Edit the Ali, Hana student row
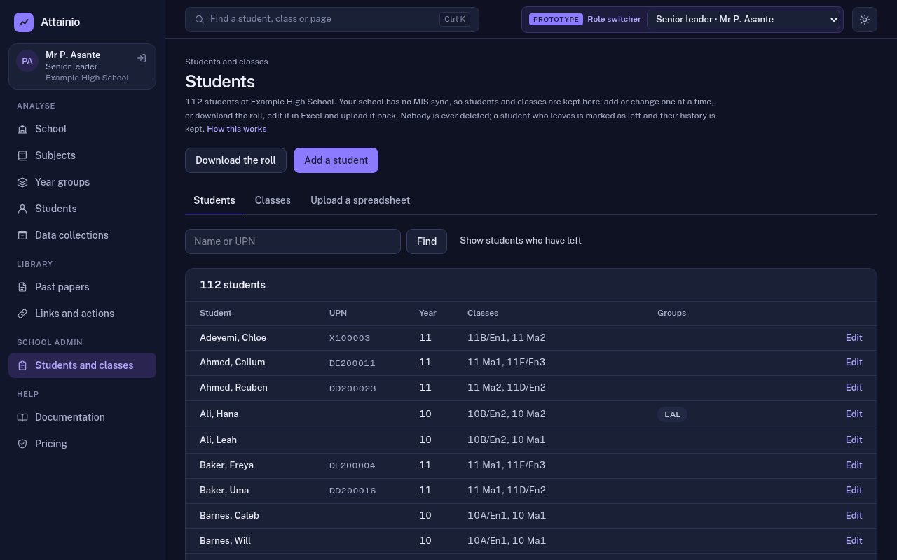 tap(854, 414)
